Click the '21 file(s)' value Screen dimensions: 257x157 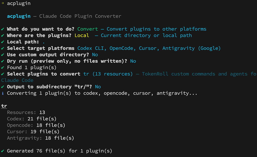42,119
